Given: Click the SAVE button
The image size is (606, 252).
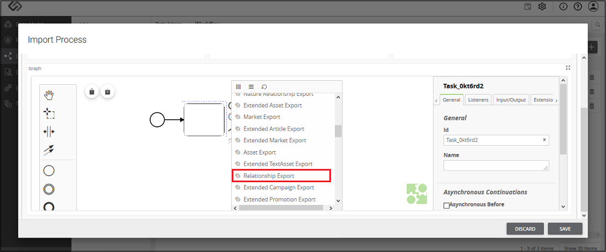Looking at the screenshot, I should pyautogui.click(x=565, y=229).
